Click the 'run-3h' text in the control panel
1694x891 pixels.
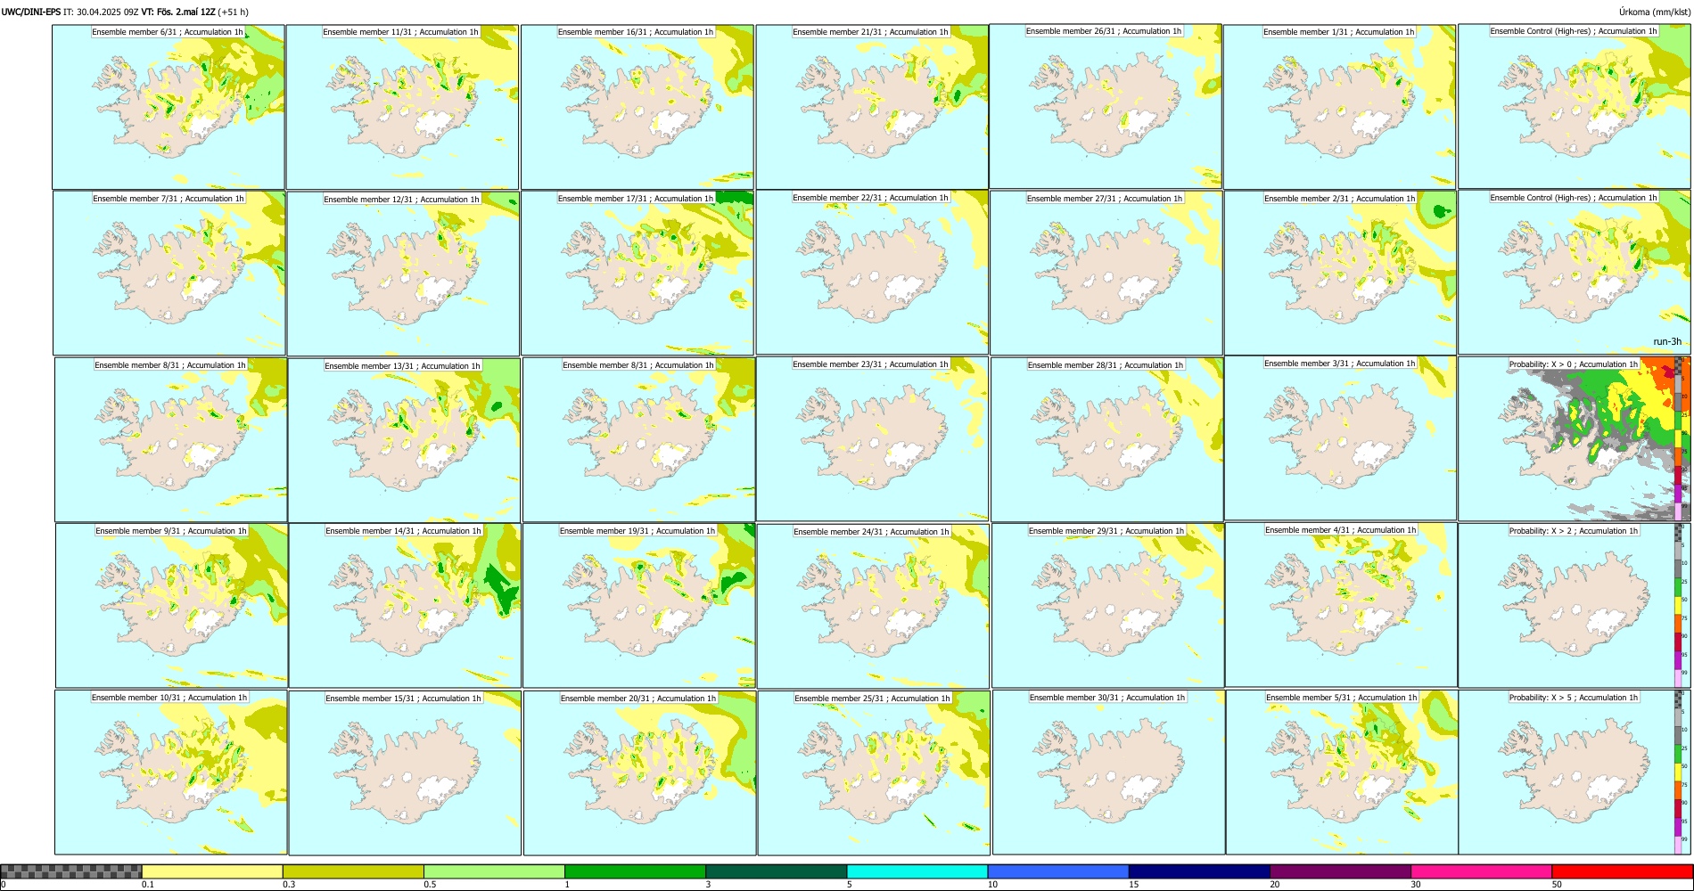point(1667,341)
